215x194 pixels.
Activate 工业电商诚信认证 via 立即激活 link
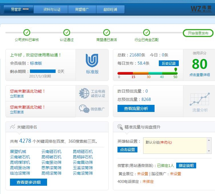(x=17, y=96)
